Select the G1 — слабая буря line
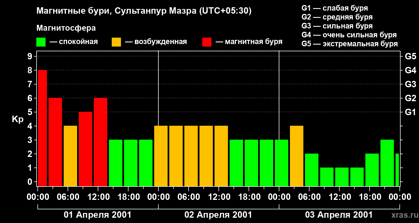Viewport: 419px width, 223px height. 335,8
